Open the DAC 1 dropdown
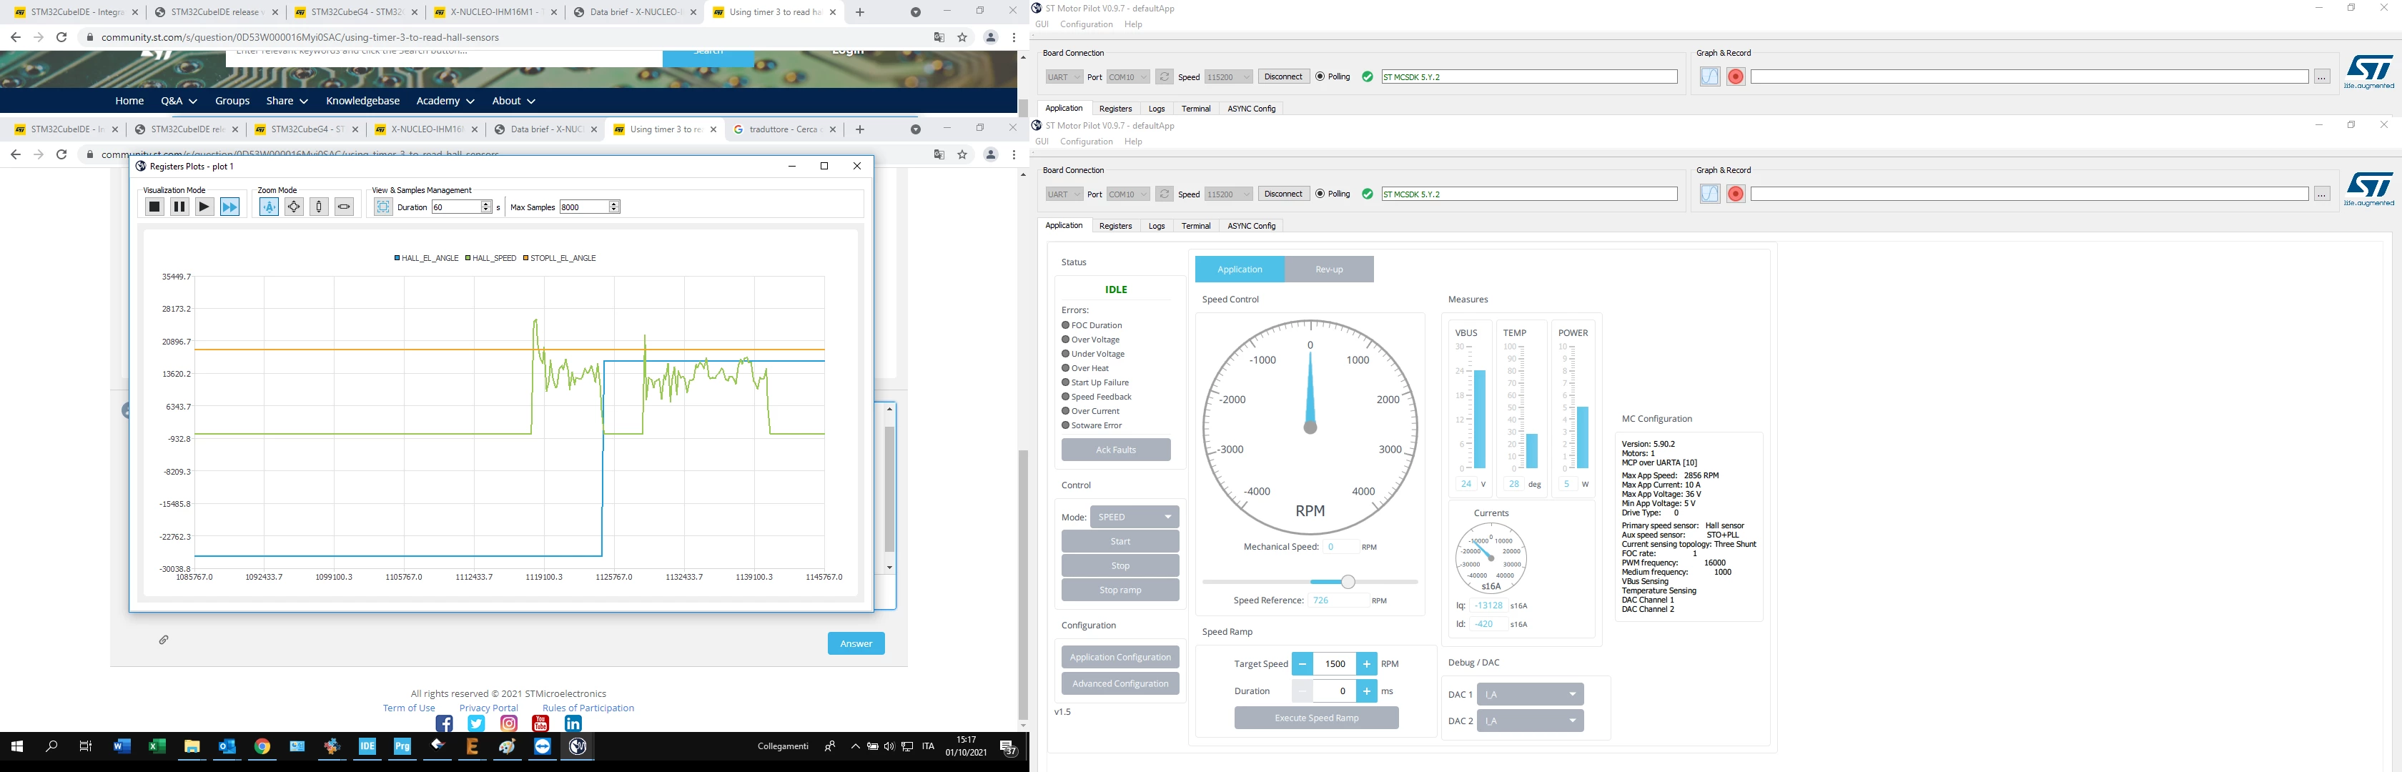2402x772 pixels. pyautogui.click(x=1530, y=693)
